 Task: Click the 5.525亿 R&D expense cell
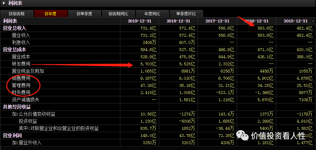click(187, 64)
